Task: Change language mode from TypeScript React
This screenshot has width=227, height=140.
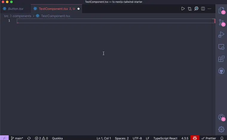Action: pos(165,138)
